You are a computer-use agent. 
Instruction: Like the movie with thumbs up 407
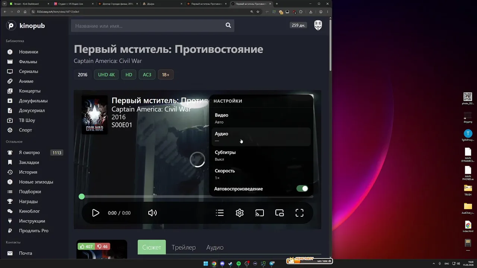click(86, 246)
